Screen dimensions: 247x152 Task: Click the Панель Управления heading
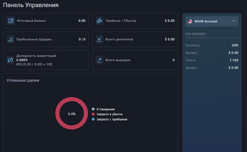(x=31, y=5)
